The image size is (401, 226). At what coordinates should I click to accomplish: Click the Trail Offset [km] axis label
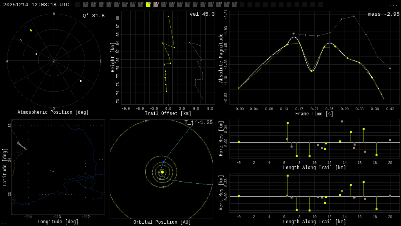pyautogui.click(x=168, y=113)
